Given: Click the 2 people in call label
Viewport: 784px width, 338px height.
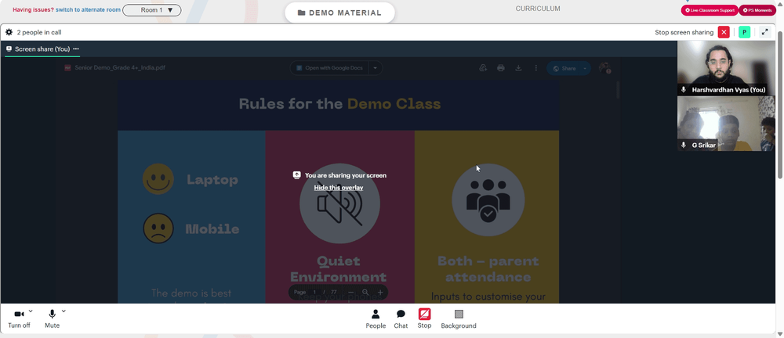Looking at the screenshot, I should (x=39, y=32).
